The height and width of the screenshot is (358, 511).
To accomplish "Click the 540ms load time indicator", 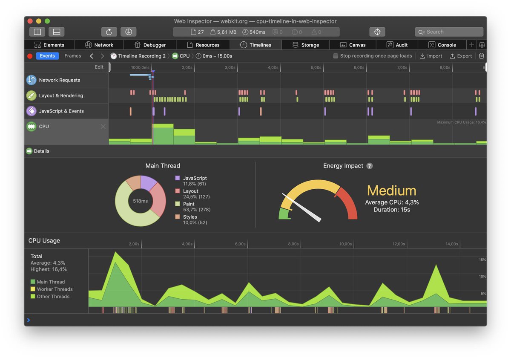I will point(254,32).
